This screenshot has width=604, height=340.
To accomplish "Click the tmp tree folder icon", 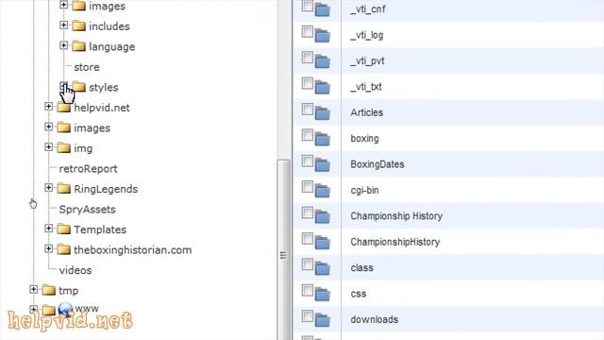I will pos(49,290).
